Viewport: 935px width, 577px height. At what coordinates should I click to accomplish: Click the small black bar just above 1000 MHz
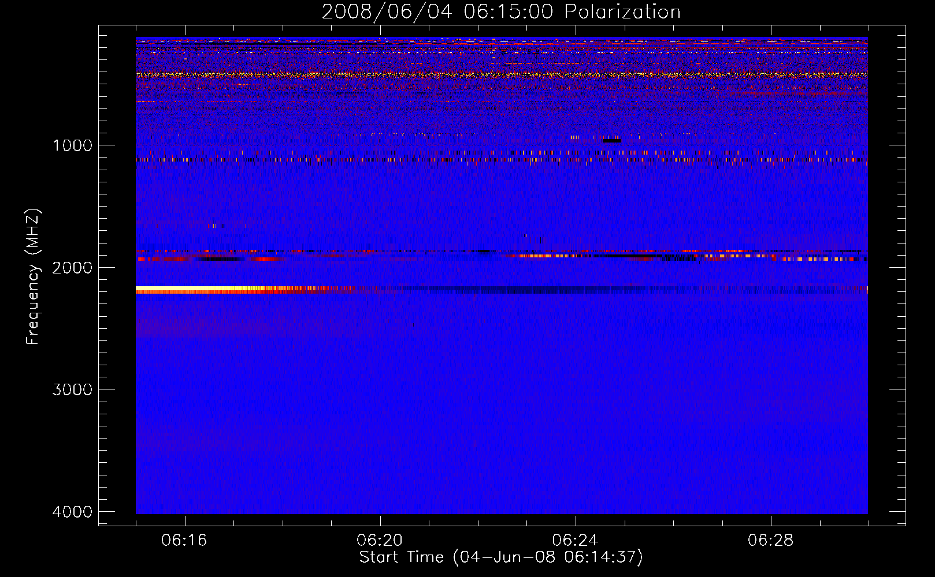[612, 140]
